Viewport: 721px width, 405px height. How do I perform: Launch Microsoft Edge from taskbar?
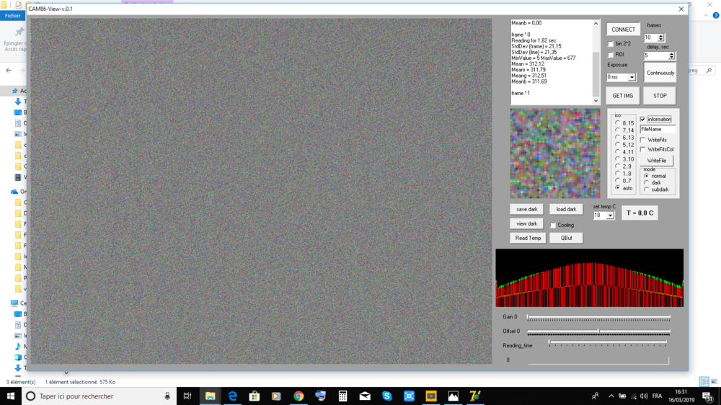pos(232,396)
